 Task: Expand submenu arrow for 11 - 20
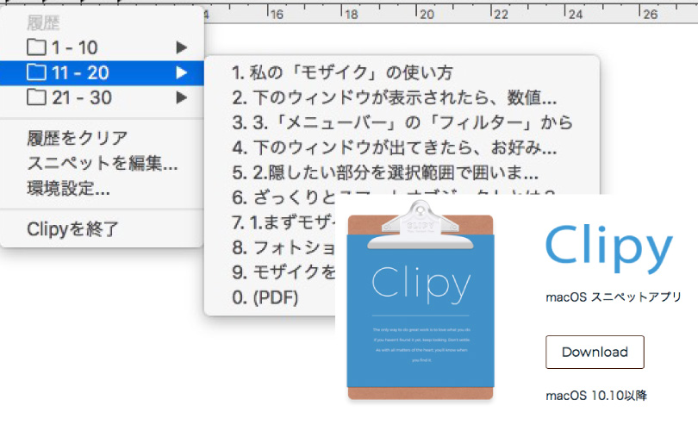point(181,72)
